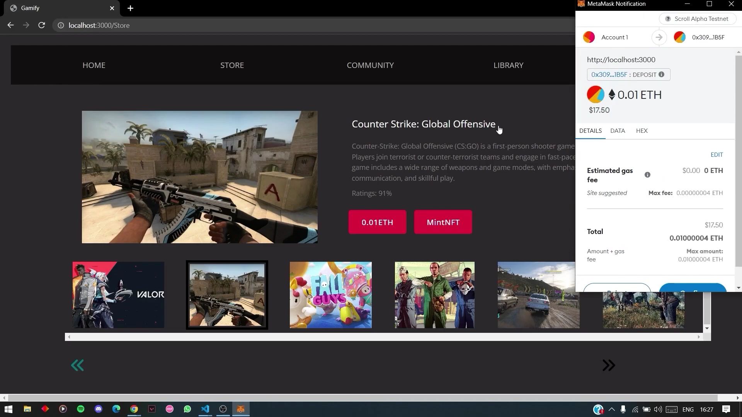742x417 pixels.
Task: Open the volume control tray icon
Action: pos(658,409)
